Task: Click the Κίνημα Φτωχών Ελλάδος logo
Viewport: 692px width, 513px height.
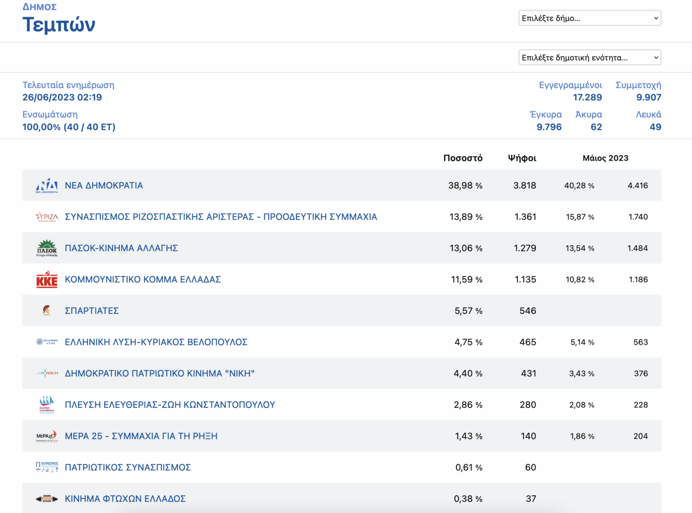Action: [47, 499]
